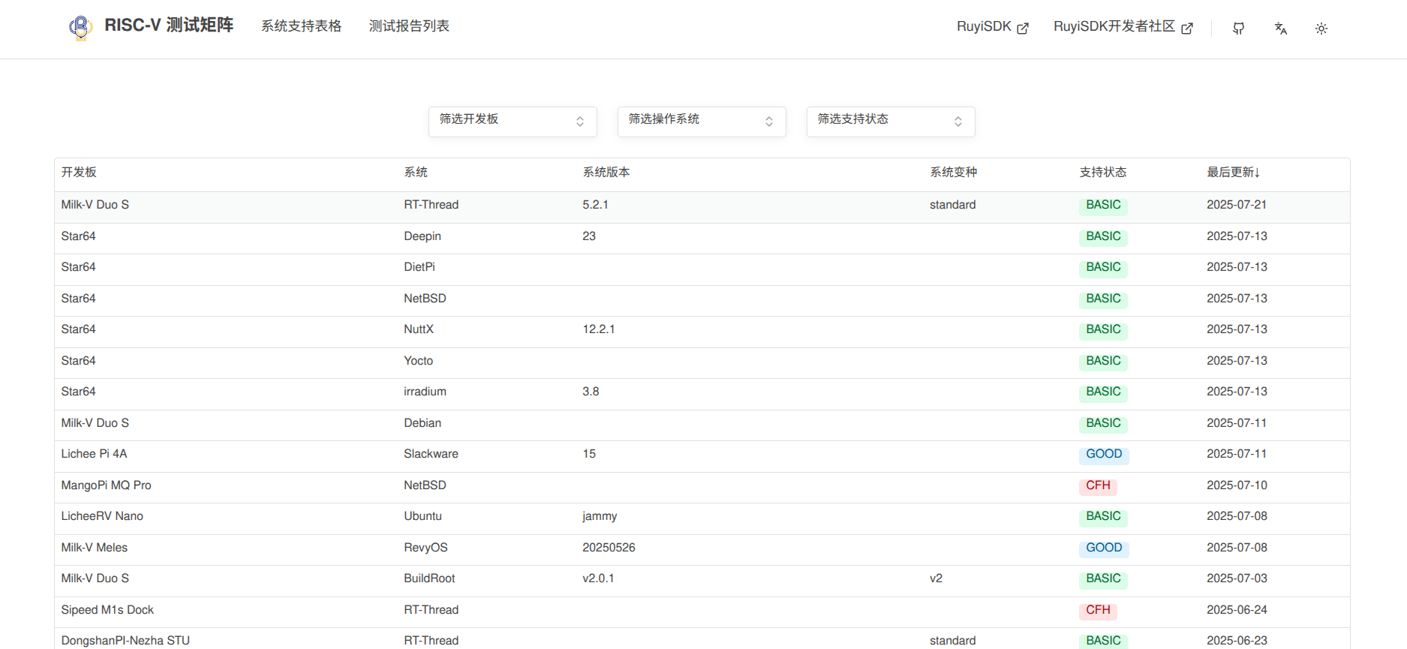This screenshot has height=649, width=1407.
Task: Select Star64 in the Deepin row
Action: [78, 236]
